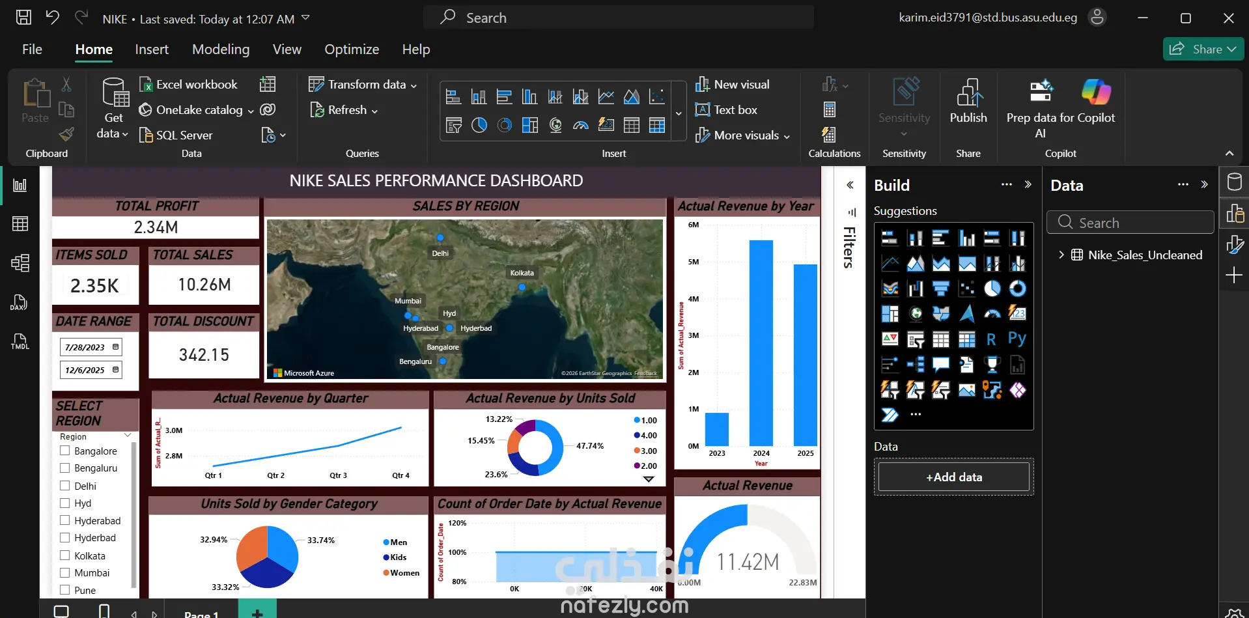Insert a pie chart from ribbon gallery
Image resolution: width=1249 pixels, height=618 pixels.
479,125
